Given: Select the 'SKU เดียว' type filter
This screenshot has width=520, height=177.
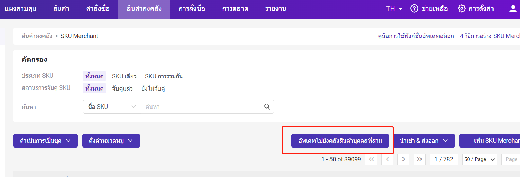Looking at the screenshot, I should coord(124,76).
